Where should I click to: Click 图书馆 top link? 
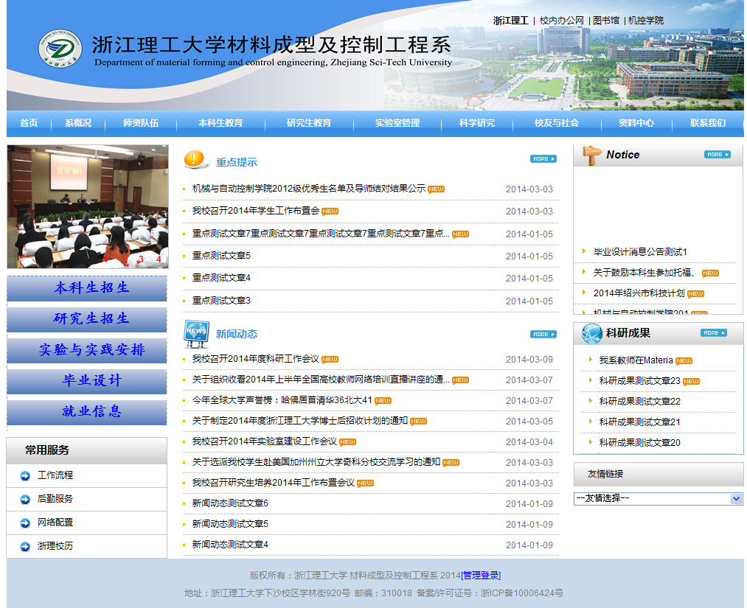606,21
